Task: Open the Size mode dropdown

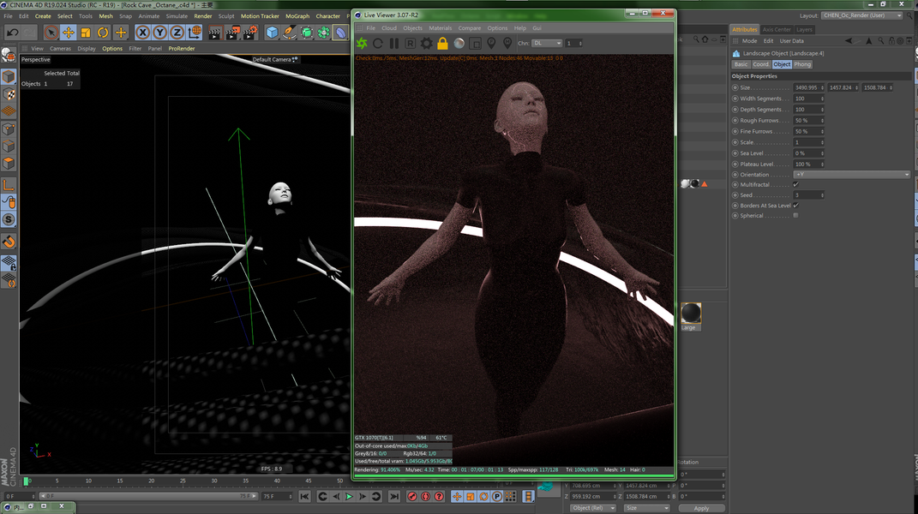Action: point(646,508)
